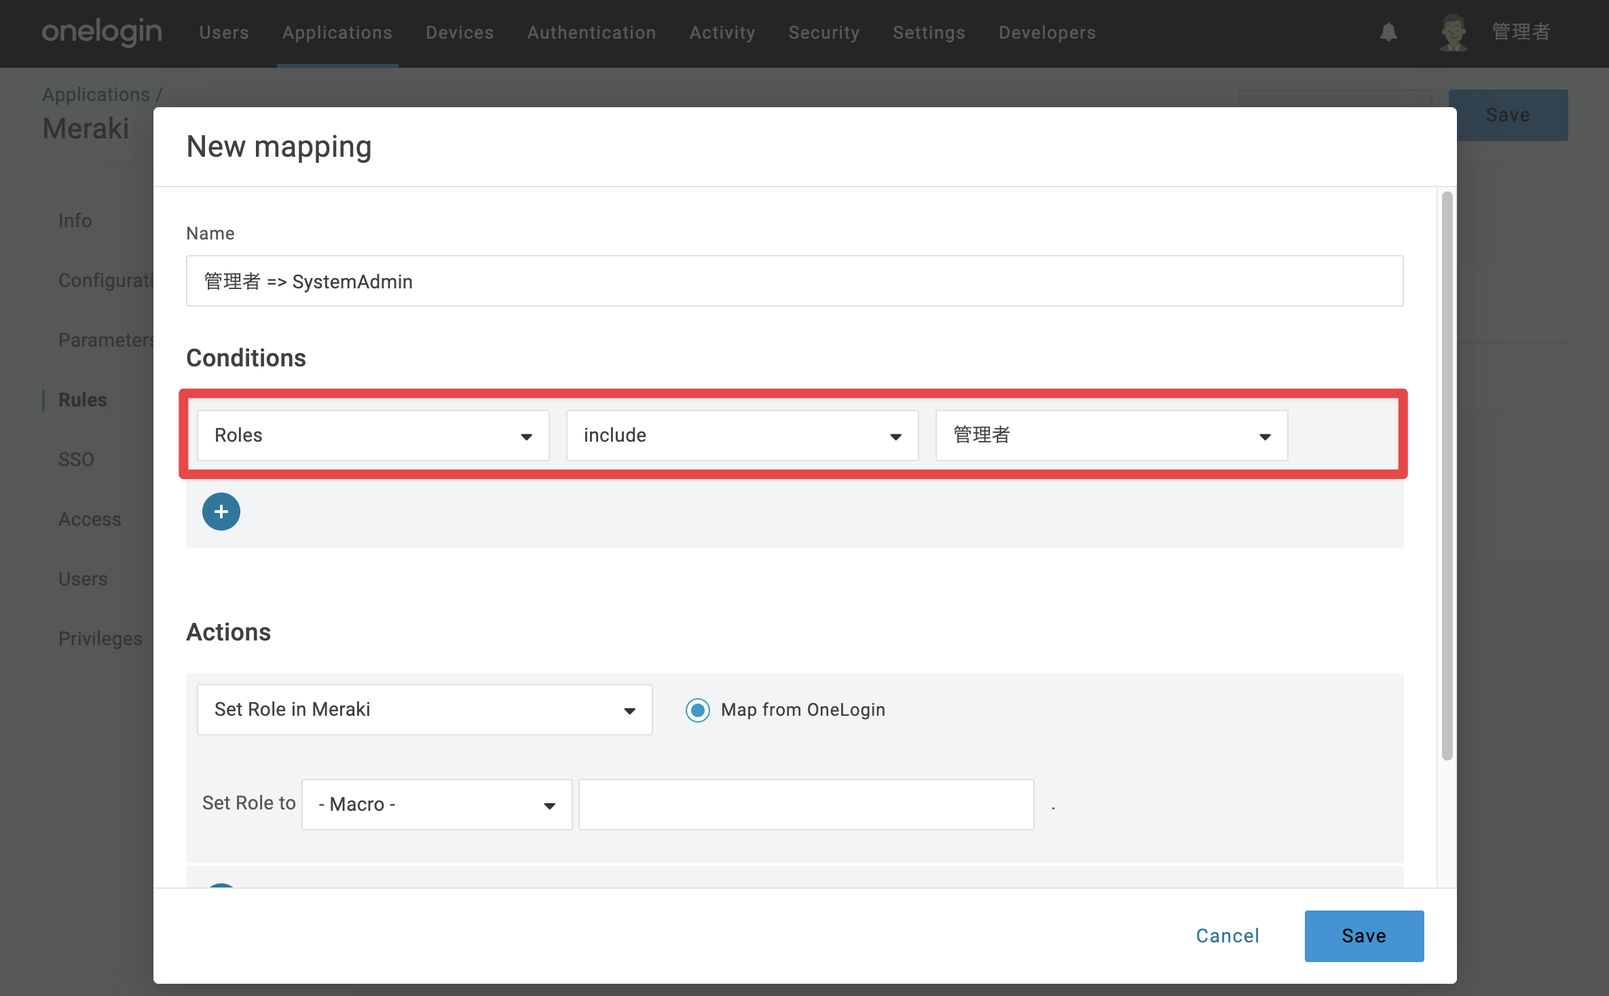Click the Set Role to value field
This screenshot has width=1609, height=996.
click(x=807, y=804)
